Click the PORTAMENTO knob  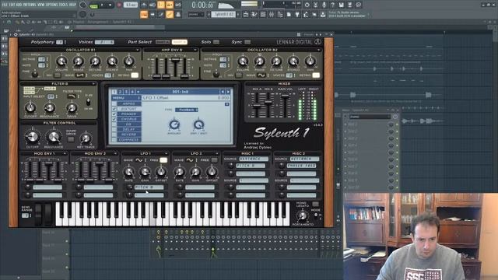pyautogui.click(x=303, y=216)
